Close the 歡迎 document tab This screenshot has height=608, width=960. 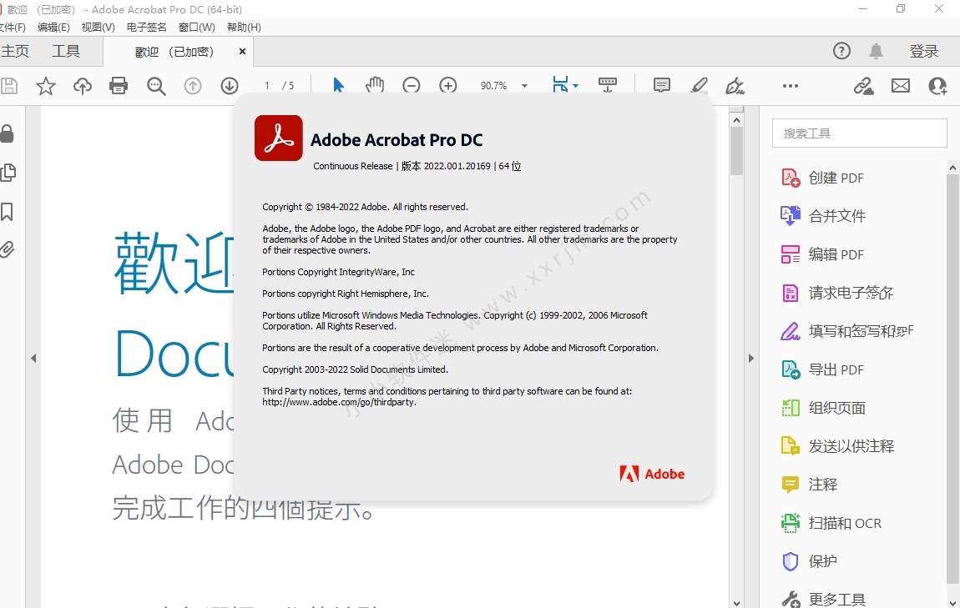coord(243,52)
